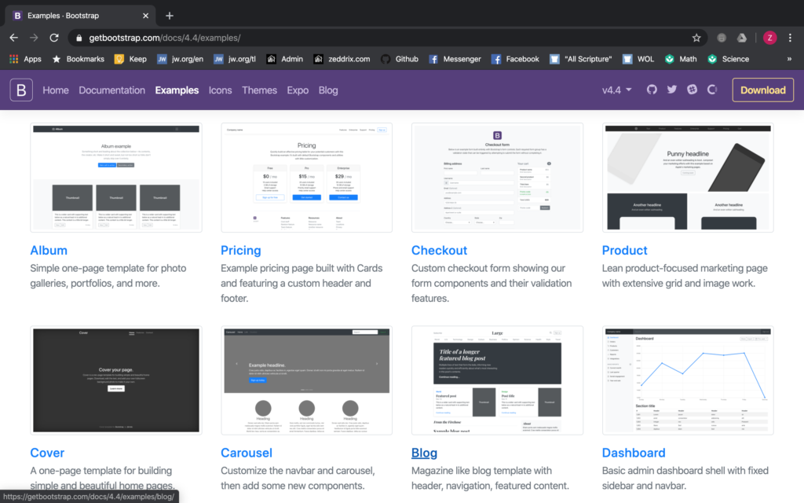Image resolution: width=804 pixels, height=503 pixels.
Task: Click the Carousel example thumbnail
Action: (x=307, y=380)
